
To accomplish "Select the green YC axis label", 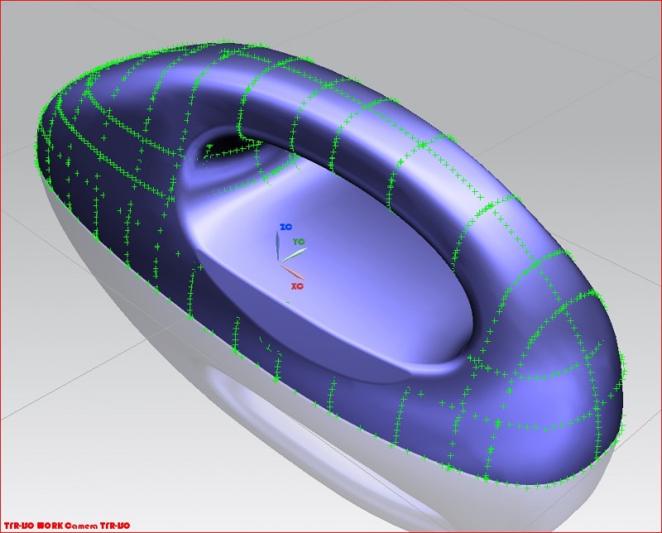I will [x=299, y=242].
